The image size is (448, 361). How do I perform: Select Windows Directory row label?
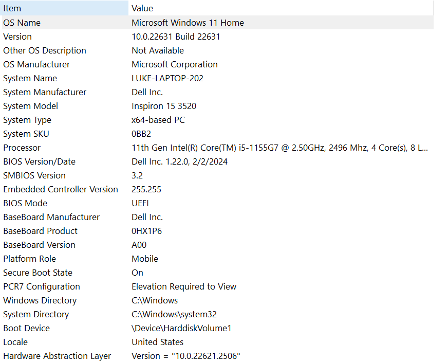(x=40, y=300)
